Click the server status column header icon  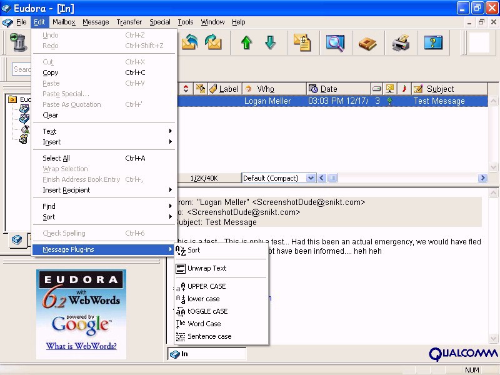coord(389,89)
